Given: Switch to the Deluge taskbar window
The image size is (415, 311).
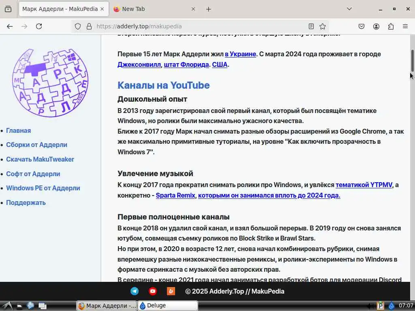Looking at the screenshot, I should coord(168,305).
